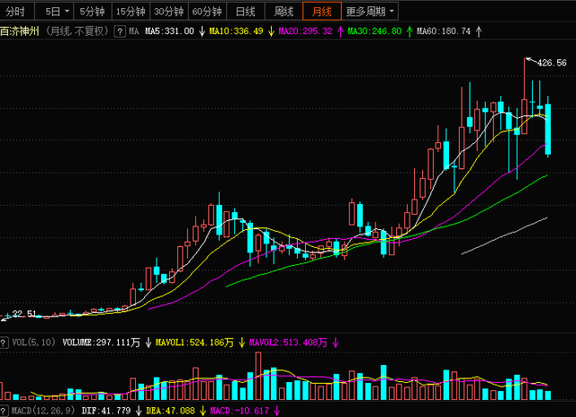Click the arrow beside the DIF value
576x417 pixels.
pyautogui.click(x=139, y=411)
